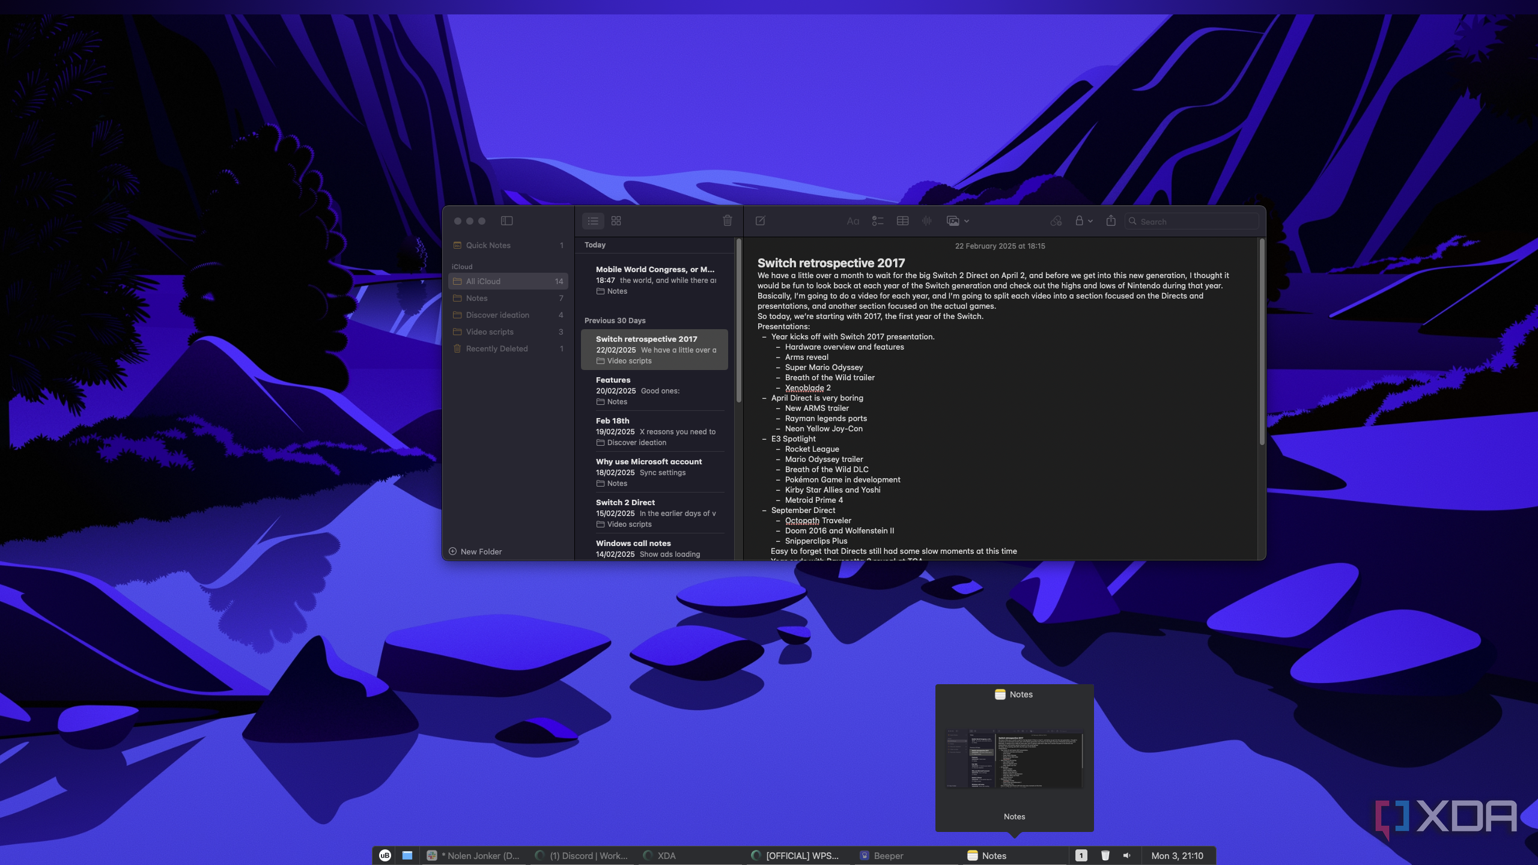This screenshot has width=1538, height=865.
Task: Insert a checklist in the note
Action: (x=878, y=221)
